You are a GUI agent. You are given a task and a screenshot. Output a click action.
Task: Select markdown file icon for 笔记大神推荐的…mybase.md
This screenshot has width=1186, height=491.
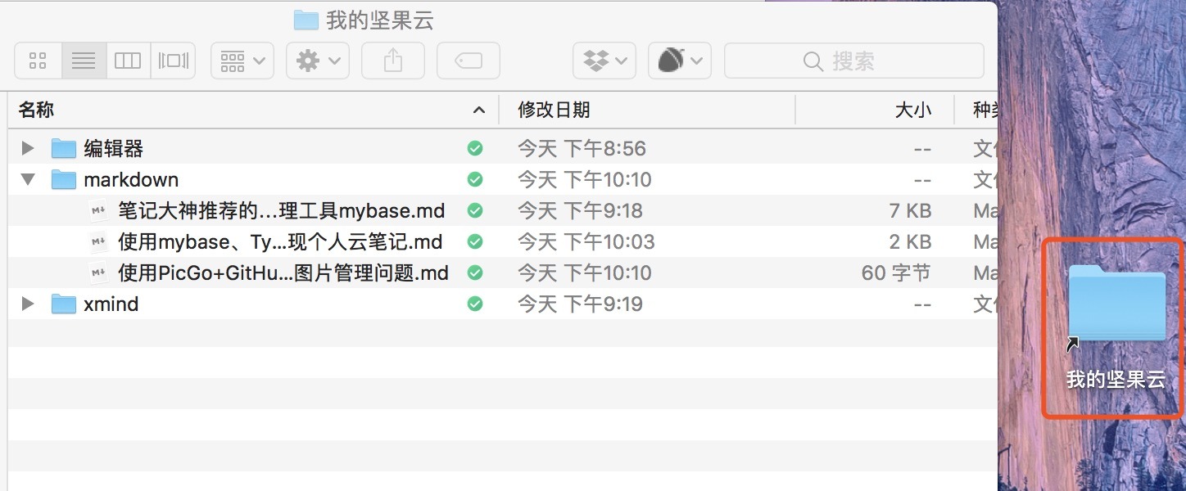(98, 210)
